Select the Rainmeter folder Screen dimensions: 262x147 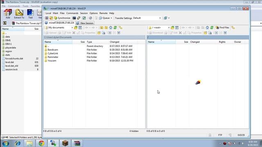[53, 57]
